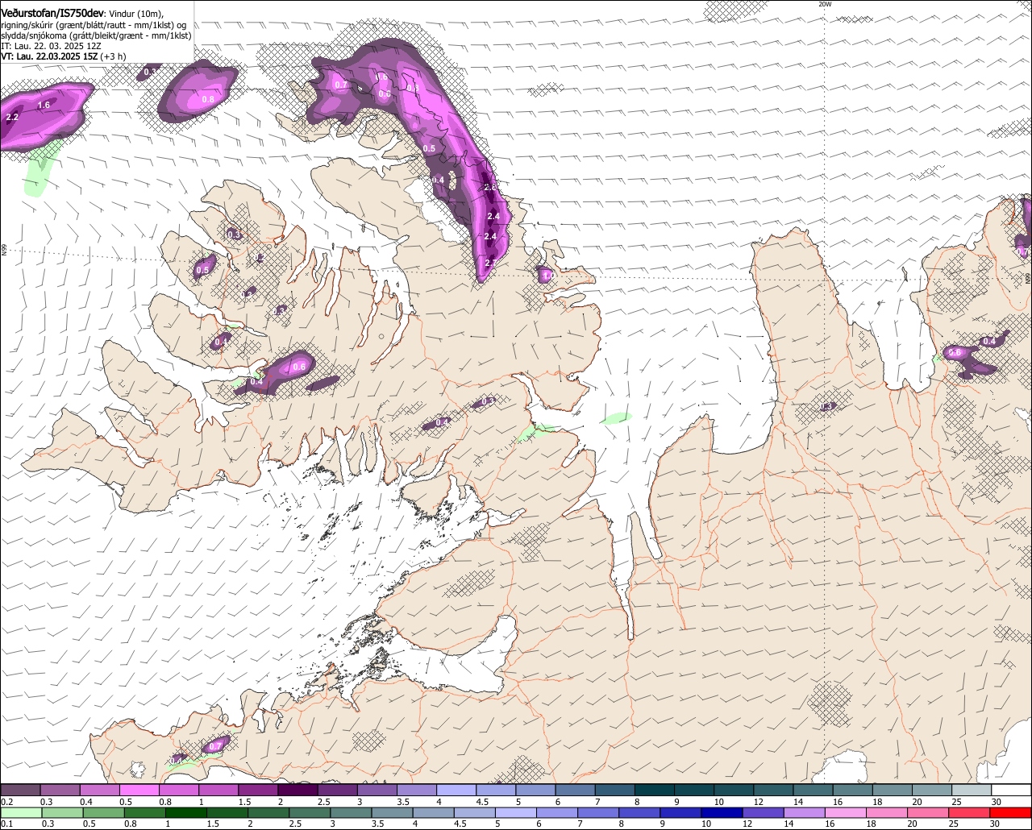Pick the darkest green 1 rain legend swatch
1032x830 pixels.
[185, 813]
